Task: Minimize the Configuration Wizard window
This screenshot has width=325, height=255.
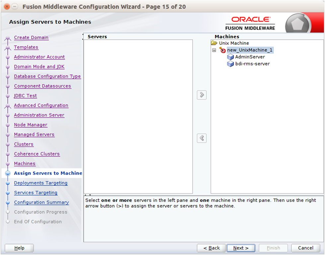Action: [15, 7]
